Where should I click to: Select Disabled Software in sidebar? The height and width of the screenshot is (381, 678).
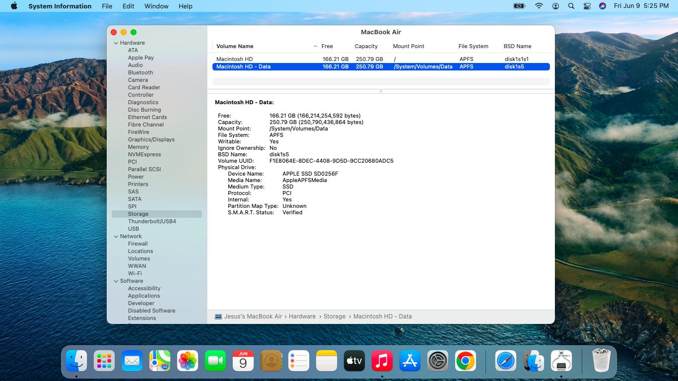151,311
